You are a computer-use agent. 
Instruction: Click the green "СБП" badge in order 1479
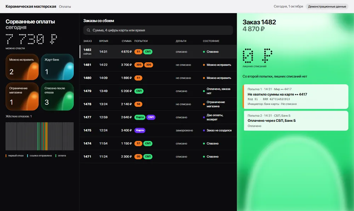coord(139,91)
